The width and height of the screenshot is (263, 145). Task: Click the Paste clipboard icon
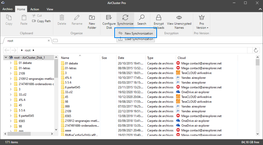pos(24,18)
